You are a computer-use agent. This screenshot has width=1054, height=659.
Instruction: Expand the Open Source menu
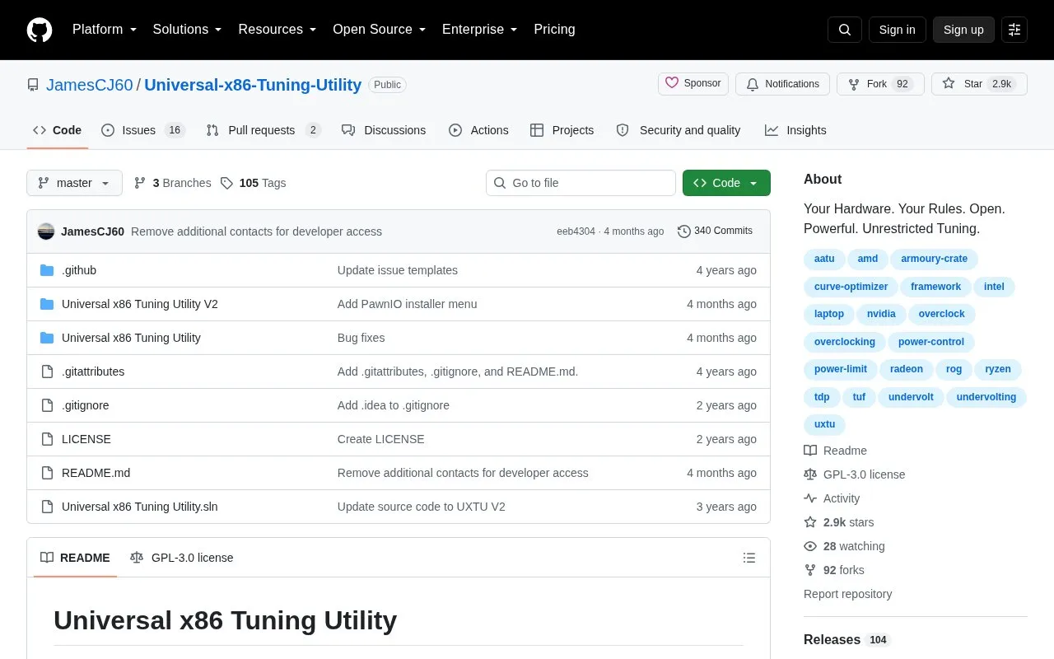(379, 30)
